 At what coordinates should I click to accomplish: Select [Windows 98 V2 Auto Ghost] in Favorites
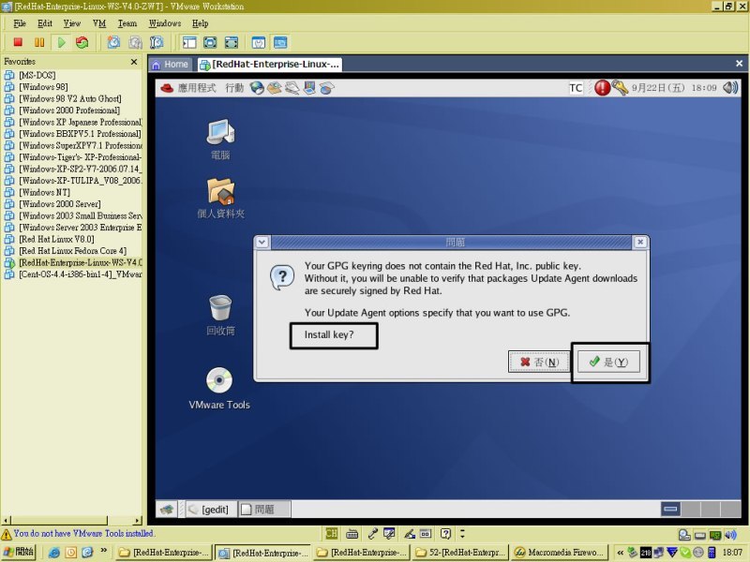69,98
